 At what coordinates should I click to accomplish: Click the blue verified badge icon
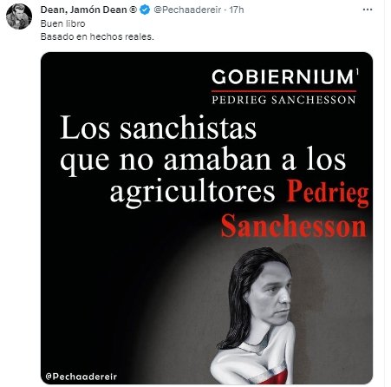click(145, 10)
